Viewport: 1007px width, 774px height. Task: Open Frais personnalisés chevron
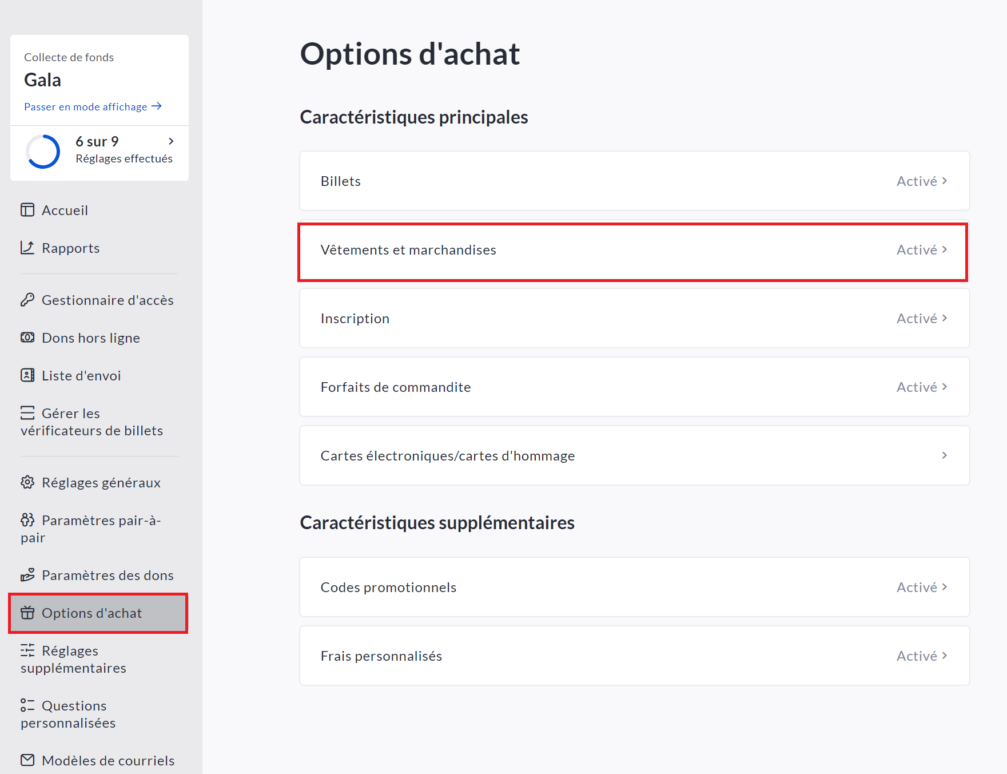[945, 656]
